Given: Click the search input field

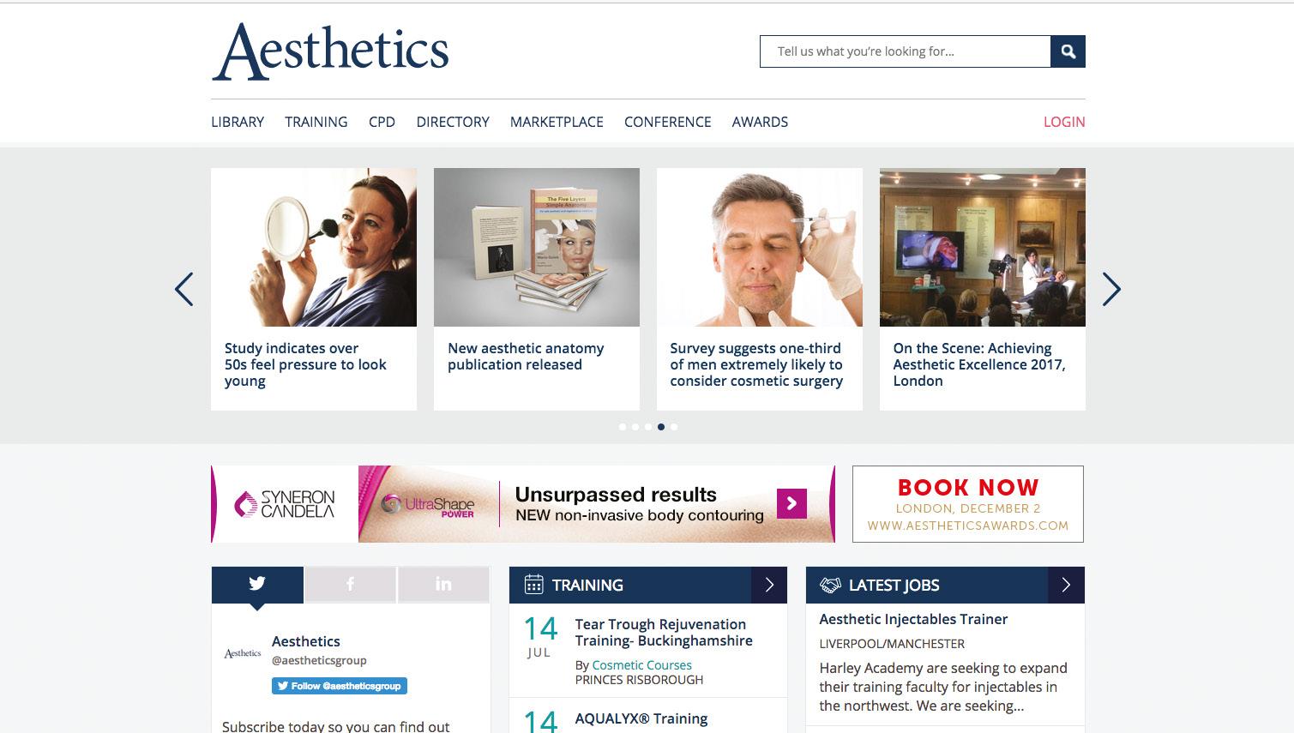Looking at the screenshot, I should (x=906, y=51).
